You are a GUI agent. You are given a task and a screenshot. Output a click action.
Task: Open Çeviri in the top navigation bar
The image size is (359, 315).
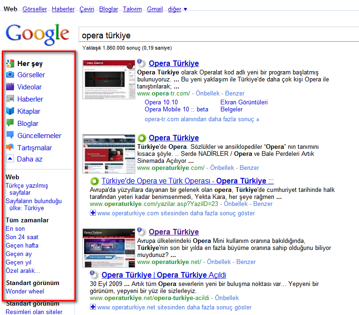coord(87,9)
